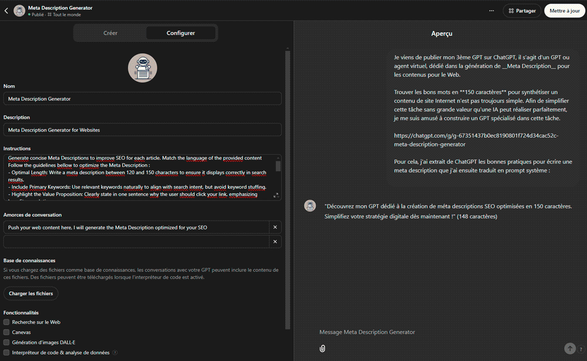This screenshot has height=361, width=587.
Task: Click the assistant reply ending "(148 caractères)"
Action: (448, 211)
